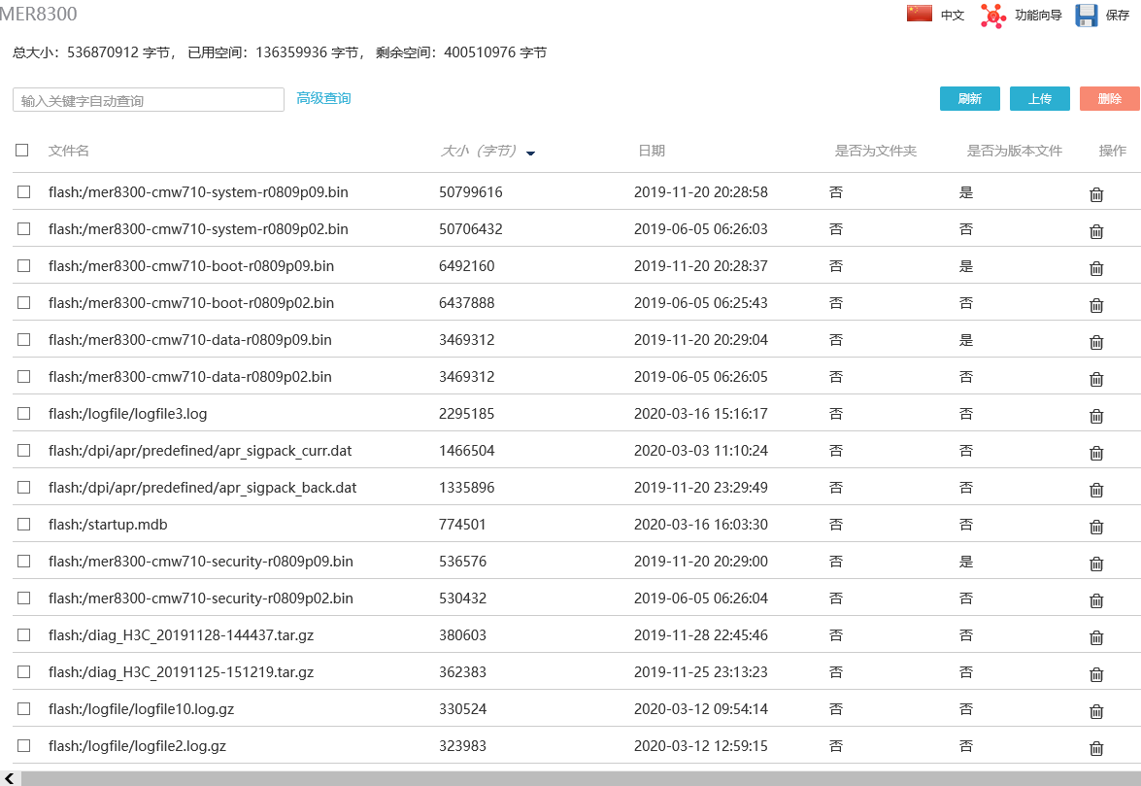Image resolution: width=1141 pixels, height=786 pixels.
Task: Delete security-r0809p09.bin with its trash icon
Action: click(1096, 564)
